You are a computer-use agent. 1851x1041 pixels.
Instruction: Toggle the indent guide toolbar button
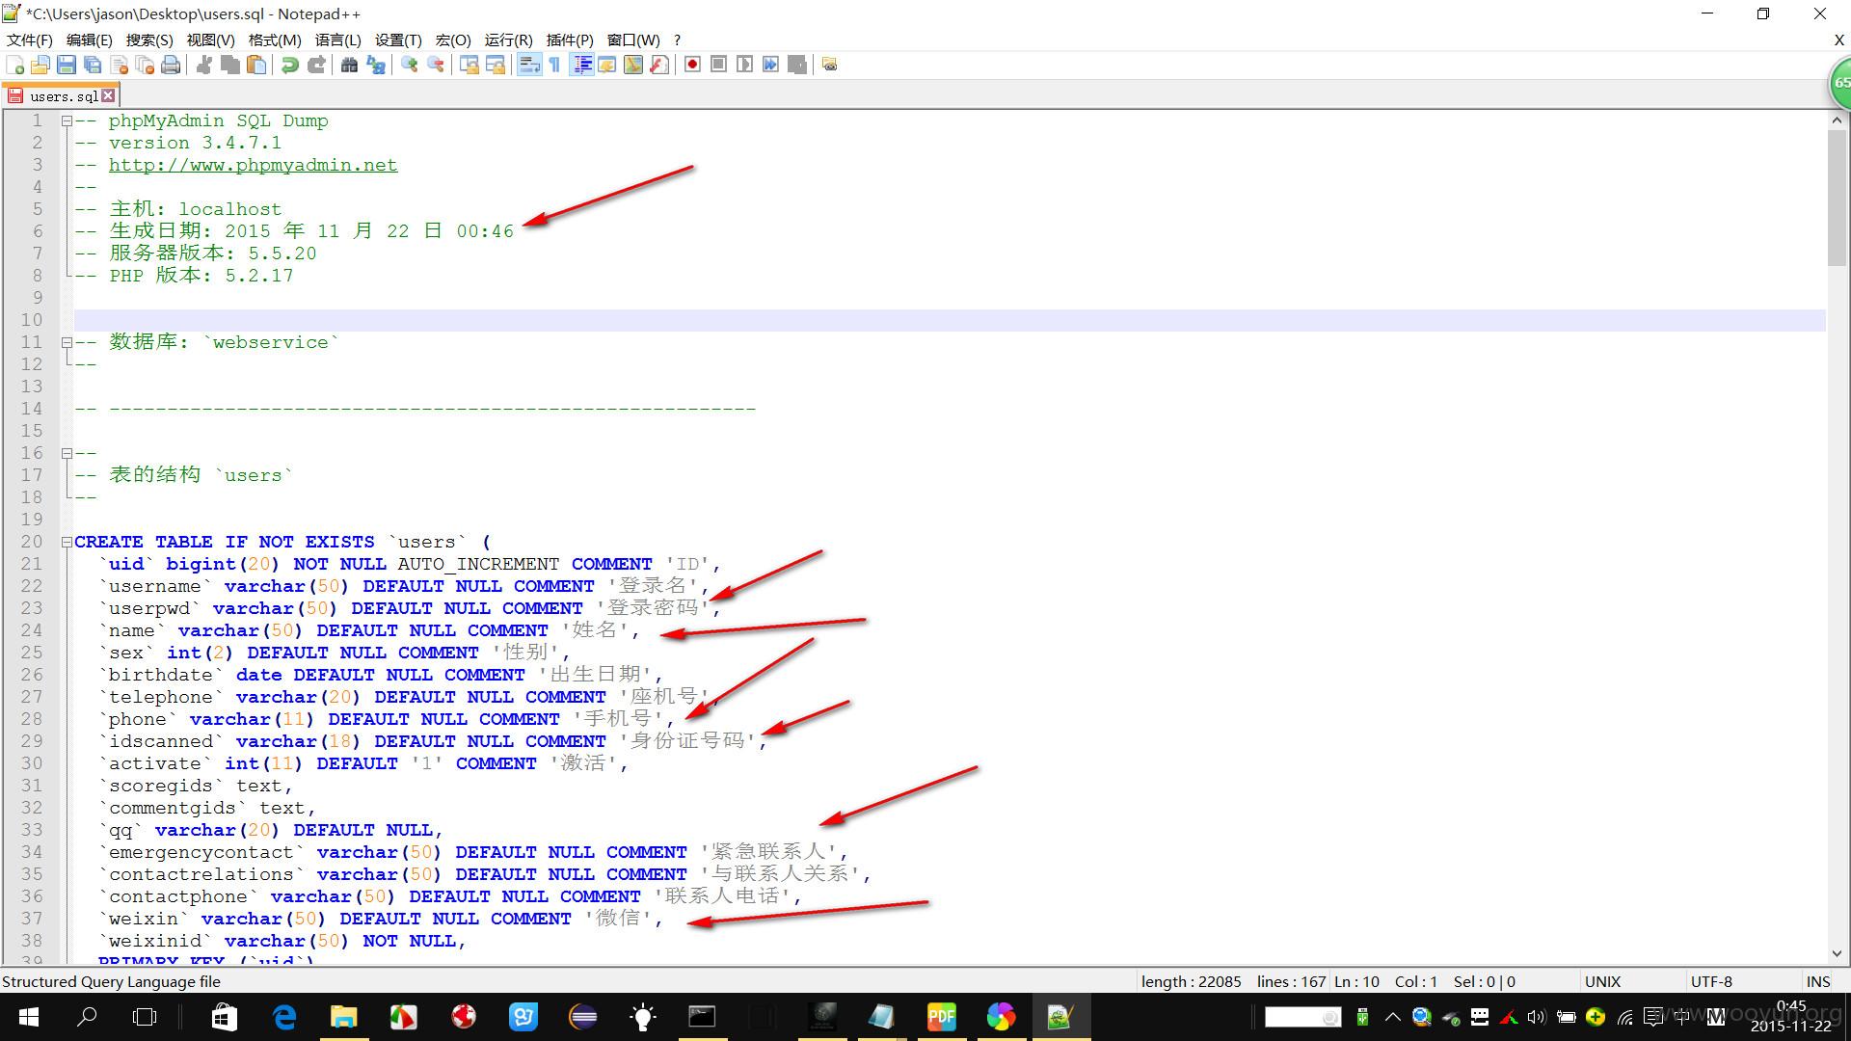[581, 65]
